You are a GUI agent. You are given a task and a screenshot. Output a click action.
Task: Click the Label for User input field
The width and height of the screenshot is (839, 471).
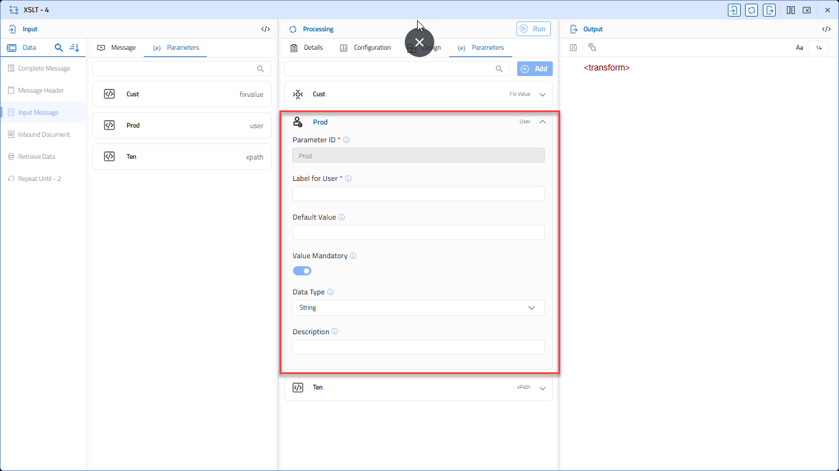click(x=418, y=194)
